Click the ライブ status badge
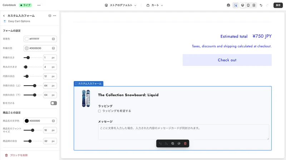The height and width of the screenshot is (160, 286). (x=25, y=5)
